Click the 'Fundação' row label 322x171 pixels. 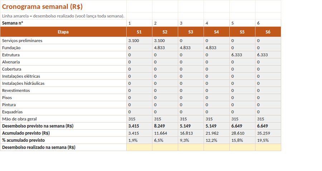(x=63, y=48)
